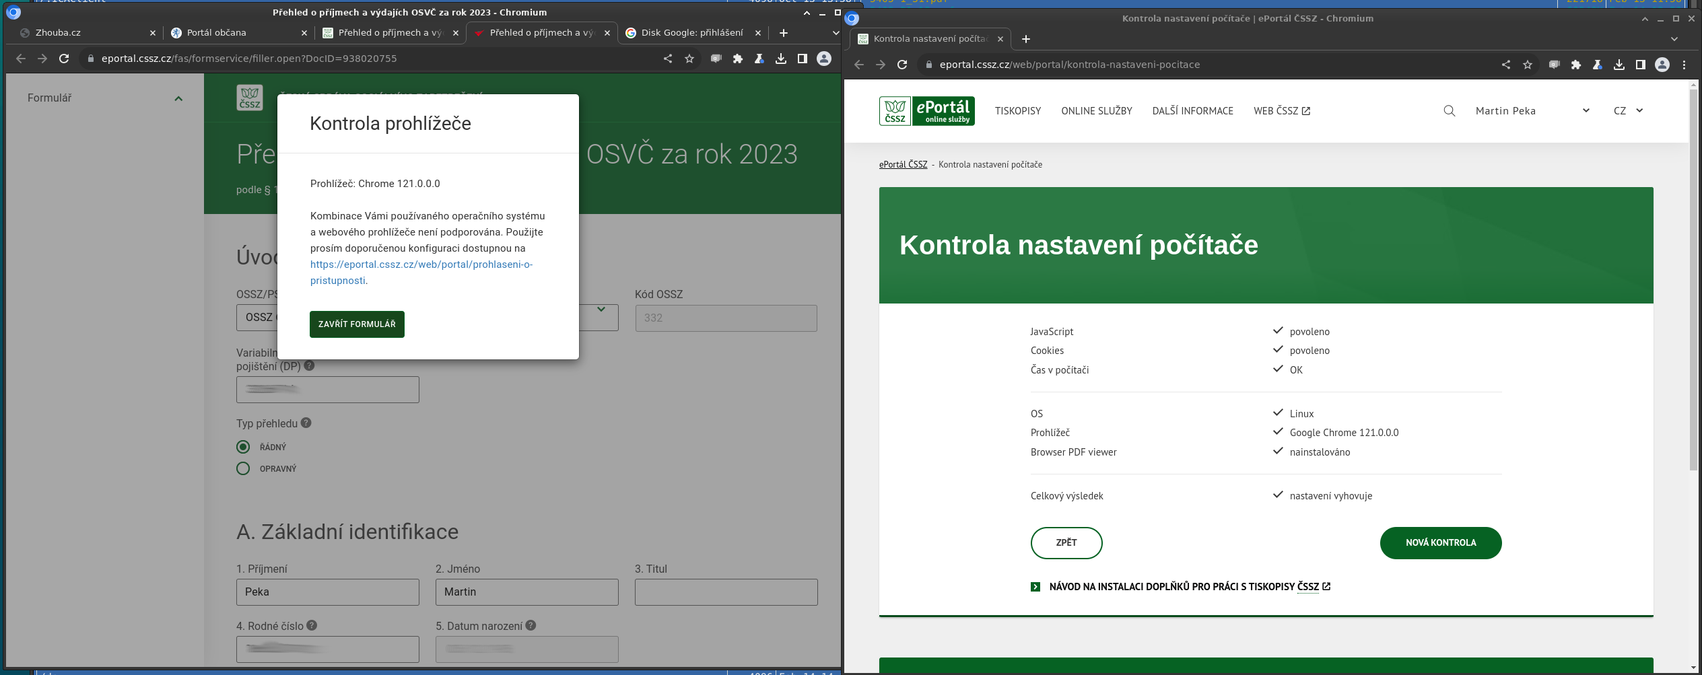Select the OPRAVNÝ radio button
This screenshot has width=1702, height=675.
click(243, 468)
